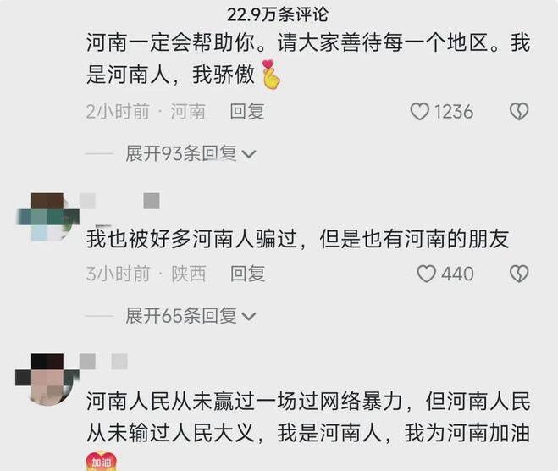Select the comment 河南人民从未赢过一场过网络暴力
Viewport: 558px width, 471px height.
point(308,417)
